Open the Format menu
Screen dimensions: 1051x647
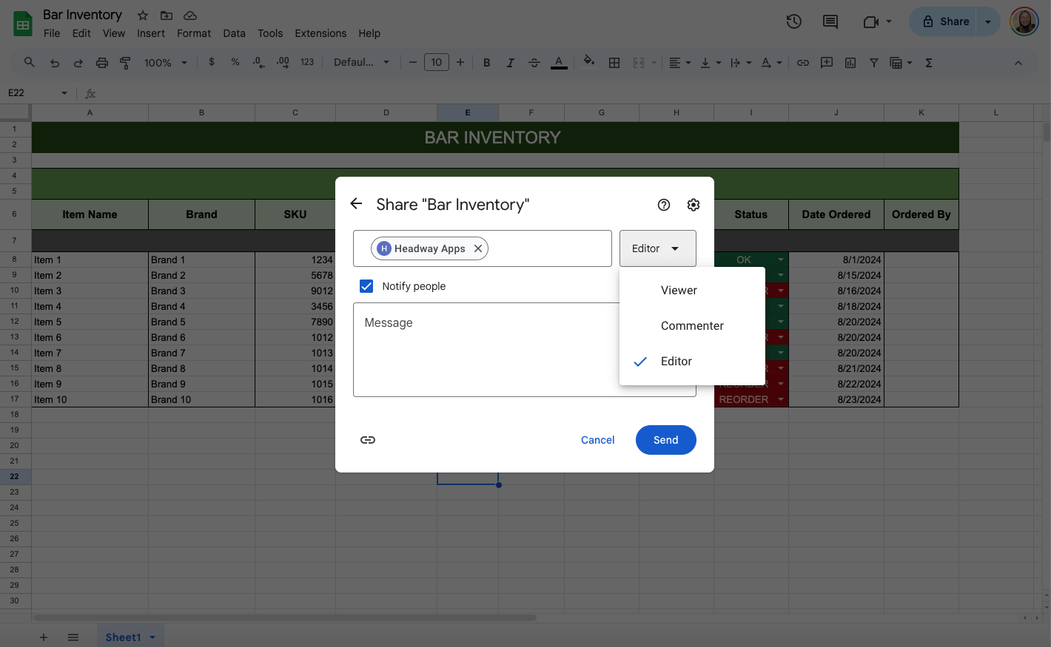[x=194, y=33]
